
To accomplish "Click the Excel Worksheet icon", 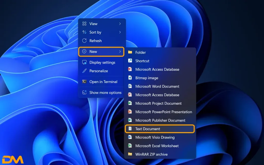I will [130, 146].
